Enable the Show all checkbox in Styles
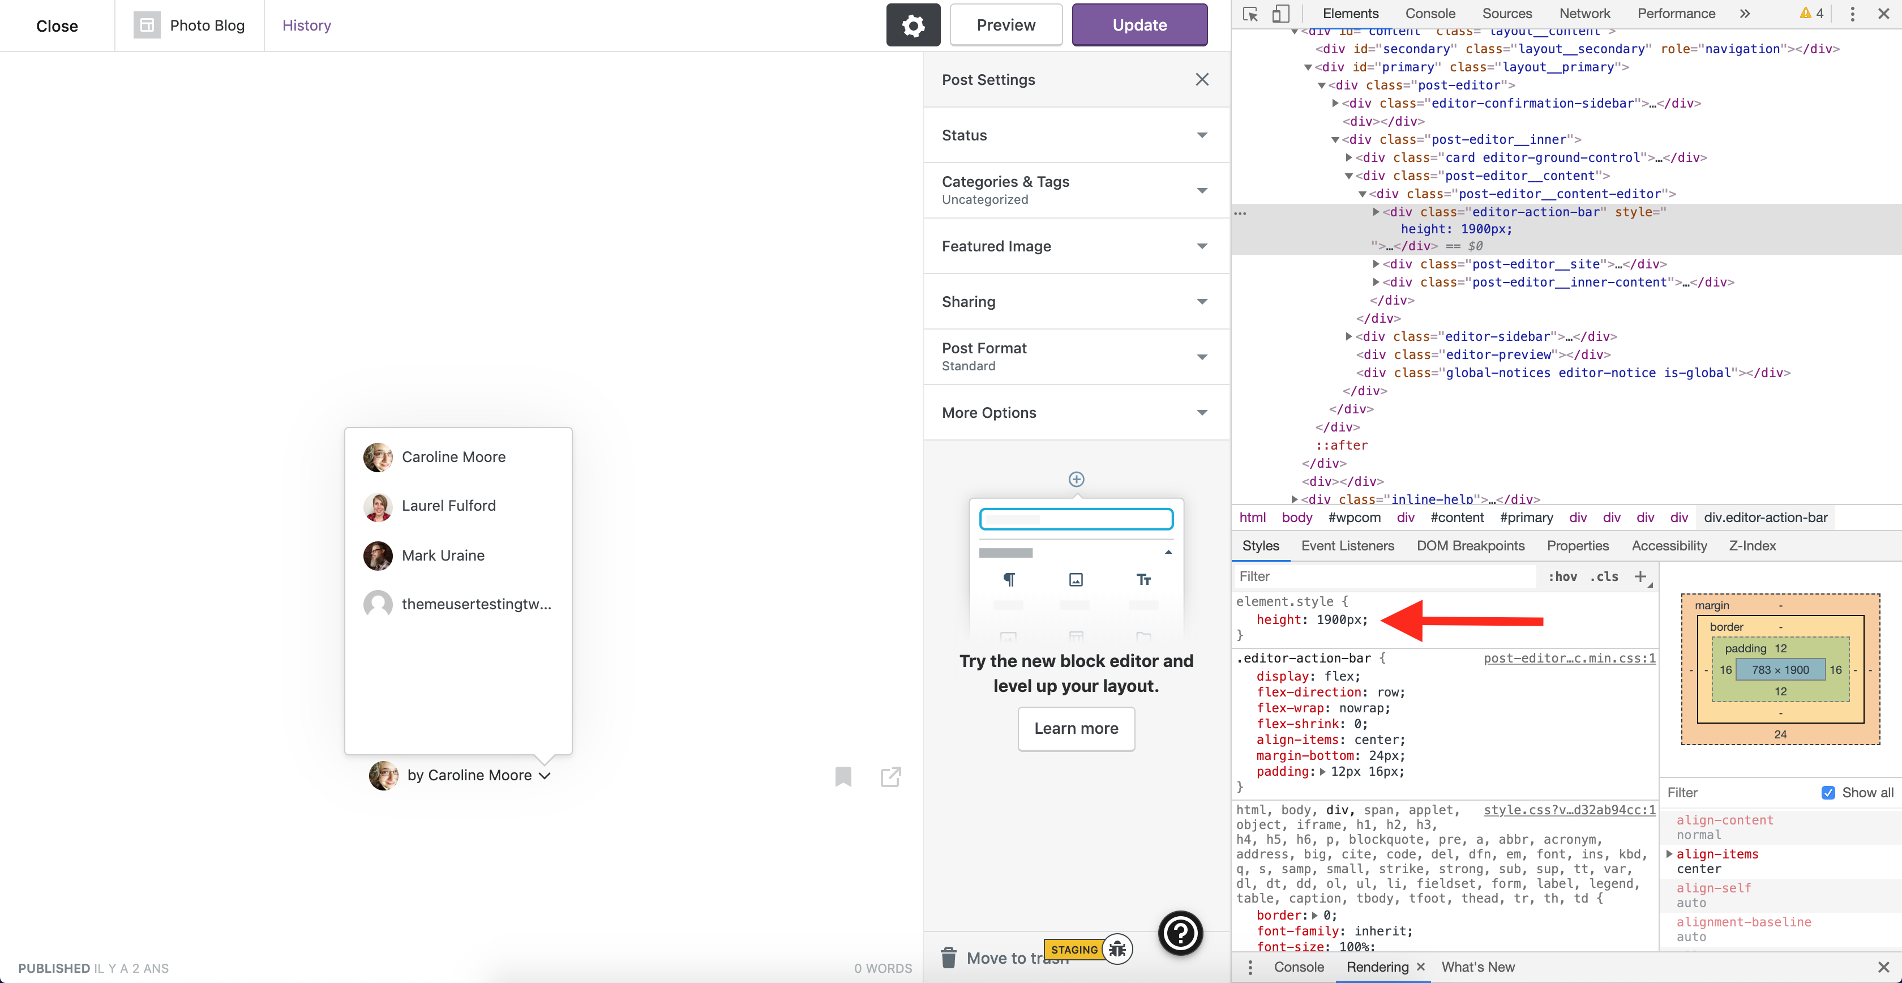This screenshot has width=1902, height=983. click(x=1828, y=792)
